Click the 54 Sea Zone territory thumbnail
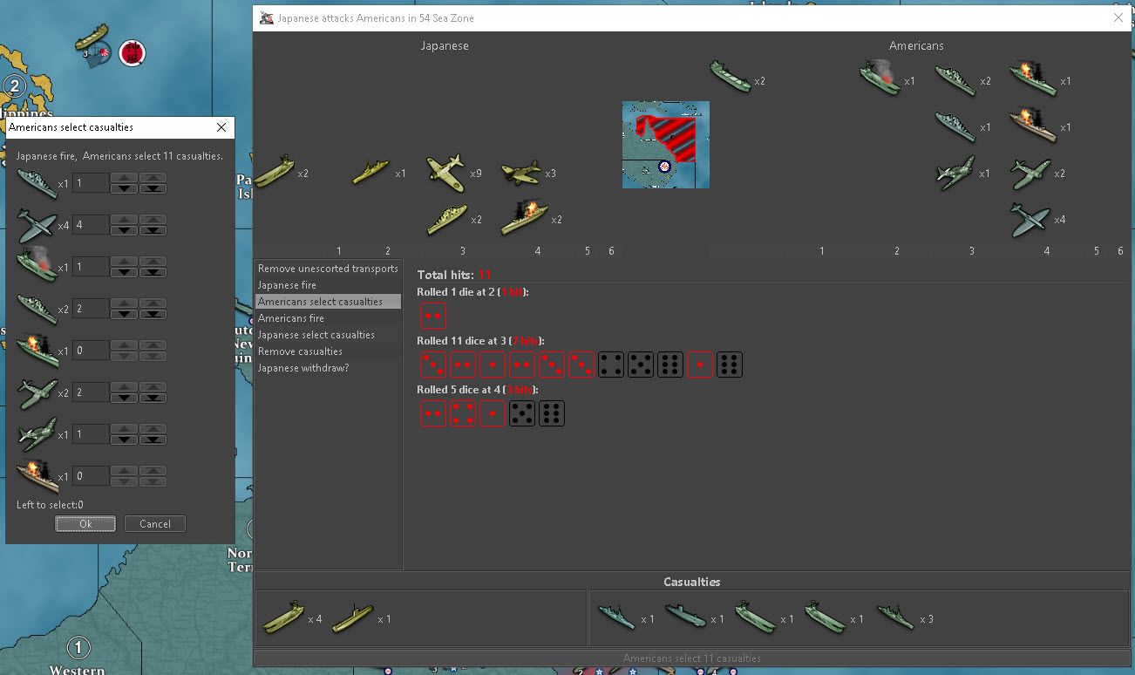Screen dimensions: 1135x675 [665, 144]
